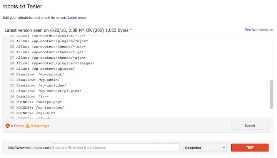This screenshot has height=158, width=277.
Task: Click the red Errors circle icon
Action: pos(8,126)
